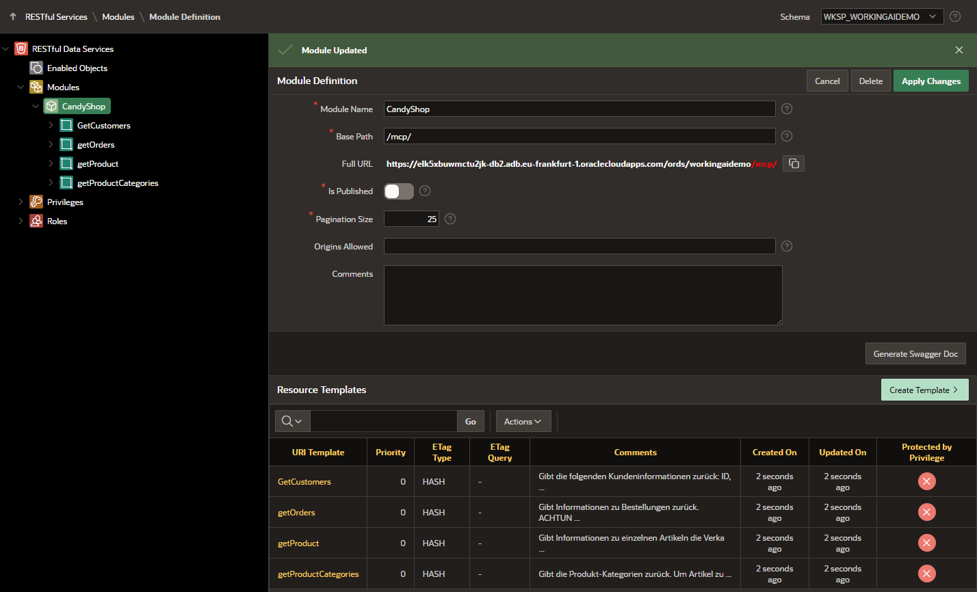Expand the getProduct tree node
Image resolution: width=977 pixels, height=592 pixels.
click(51, 164)
